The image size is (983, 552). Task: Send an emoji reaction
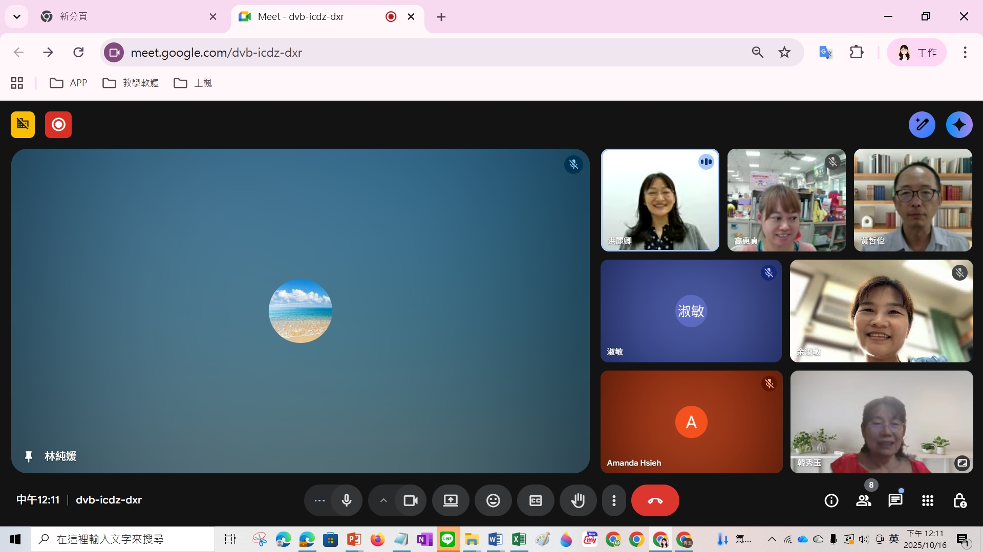point(493,500)
